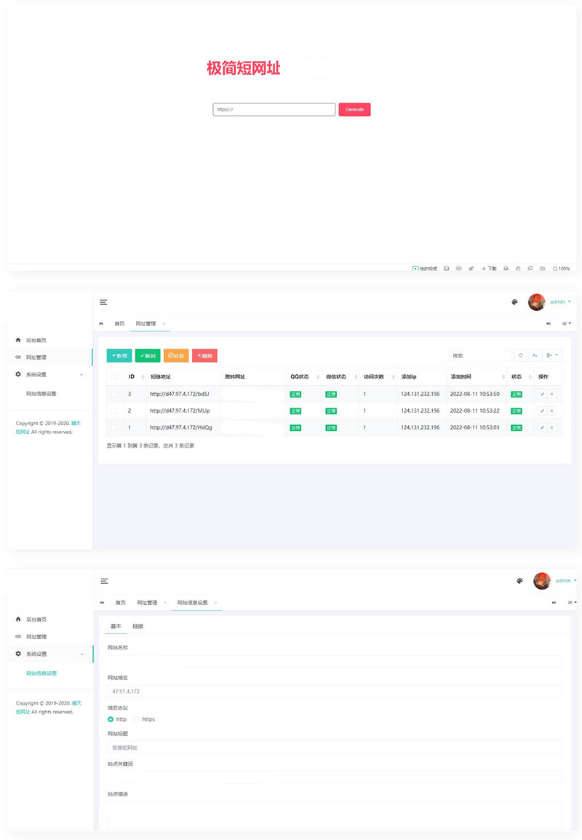Switch to the 链接 settings tab
This screenshot has height=840, width=582.
[x=137, y=626]
